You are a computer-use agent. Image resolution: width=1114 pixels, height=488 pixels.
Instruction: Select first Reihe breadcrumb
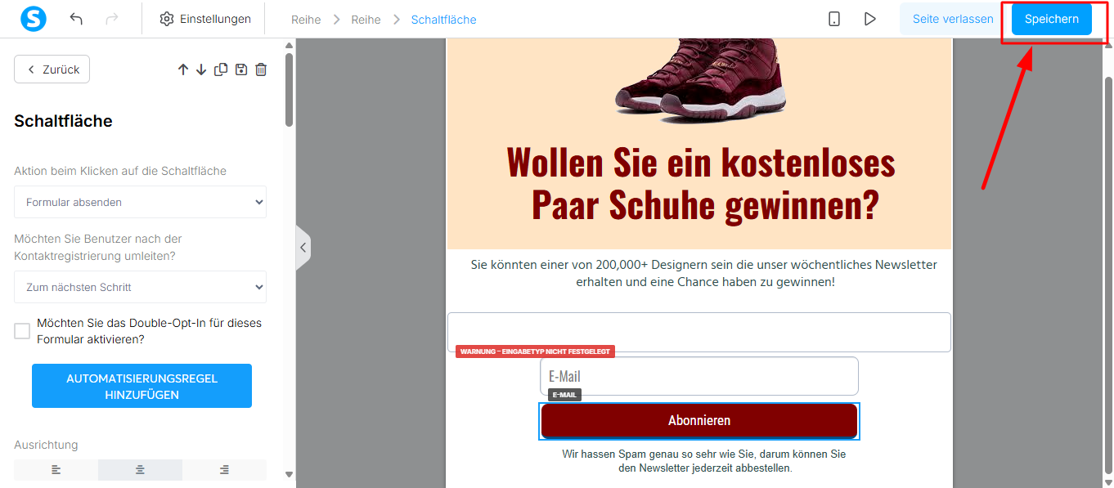[x=306, y=19]
